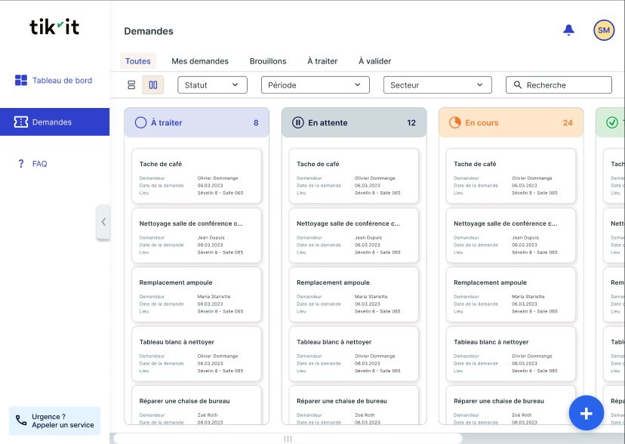The width and height of the screenshot is (625, 444).
Task: Switch to list view layout
Action: (x=131, y=85)
